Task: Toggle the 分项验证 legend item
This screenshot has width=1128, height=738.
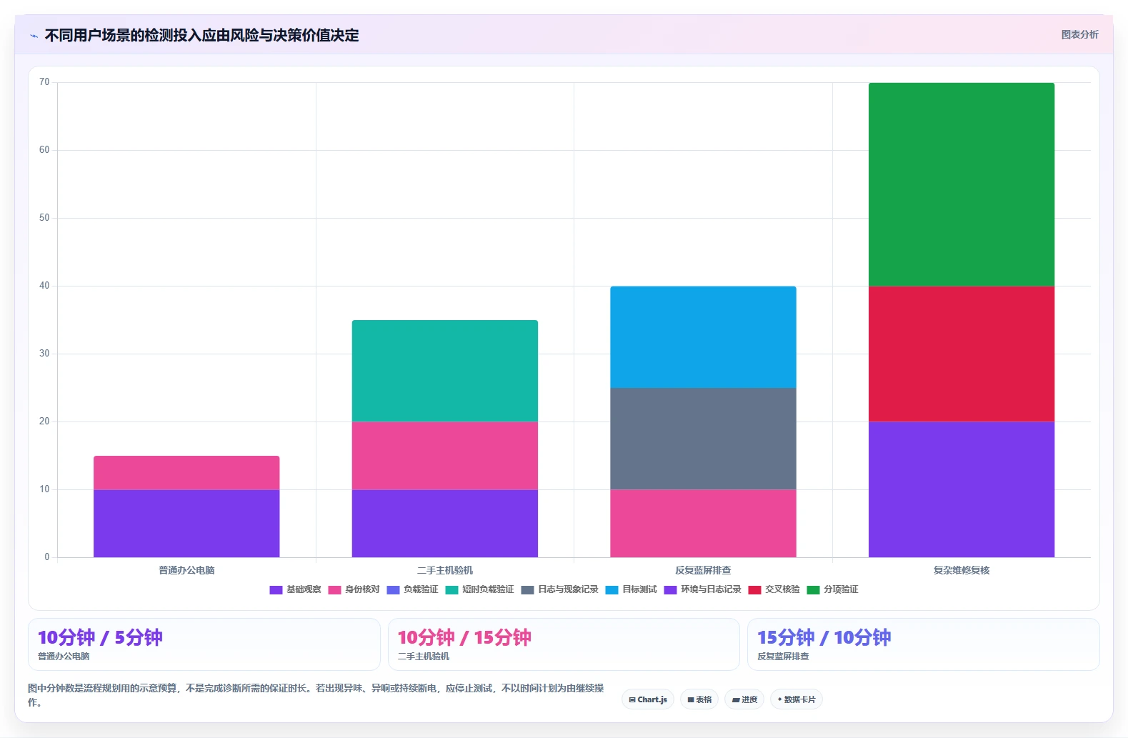Action: coord(833,589)
